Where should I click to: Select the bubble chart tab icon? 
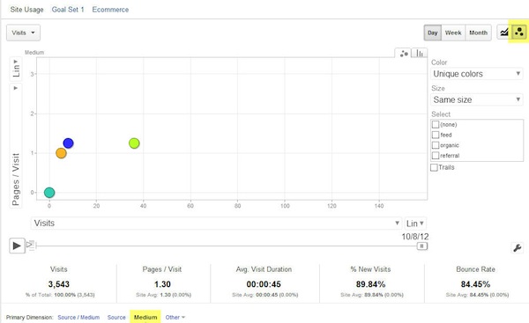[x=404, y=53]
